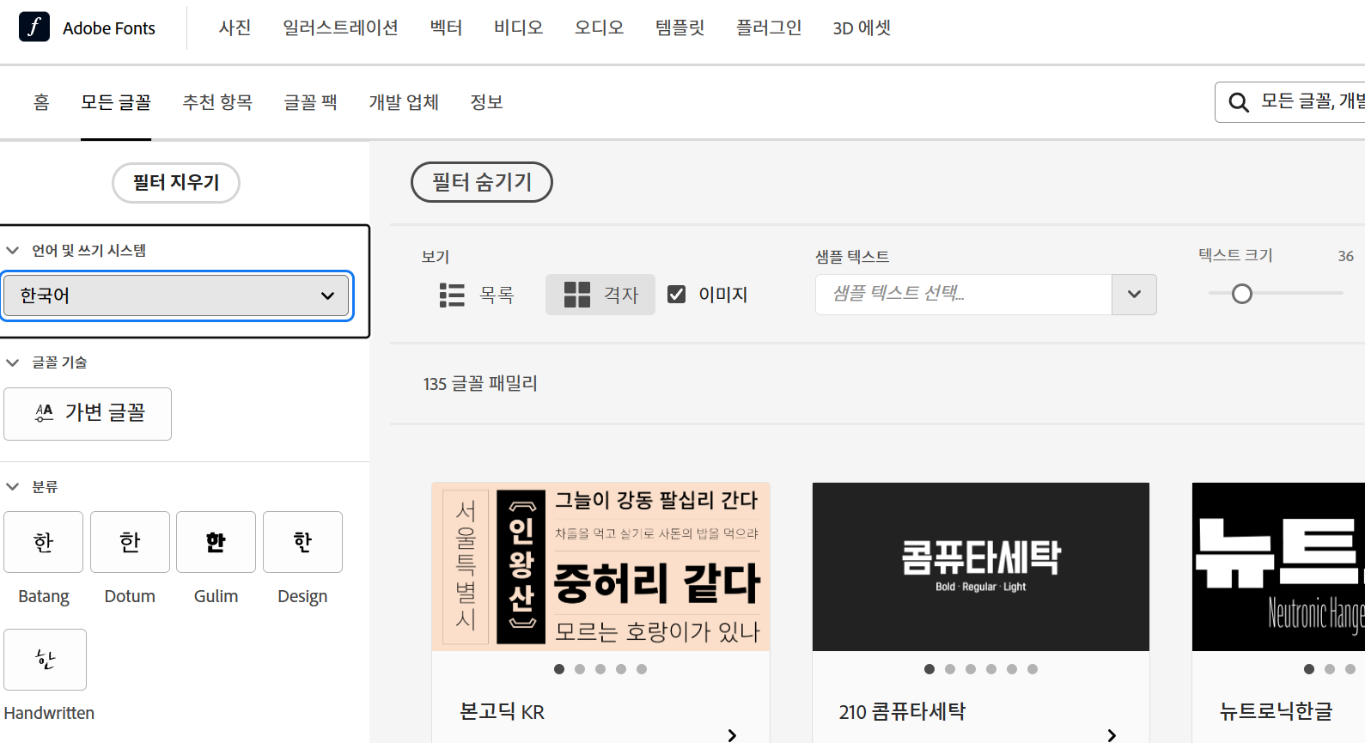Click the text size slider handle
The height and width of the screenshot is (743, 1365).
(x=1242, y=294)
